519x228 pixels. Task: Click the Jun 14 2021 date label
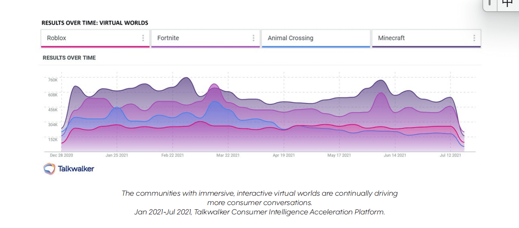[x=395, y=155]
